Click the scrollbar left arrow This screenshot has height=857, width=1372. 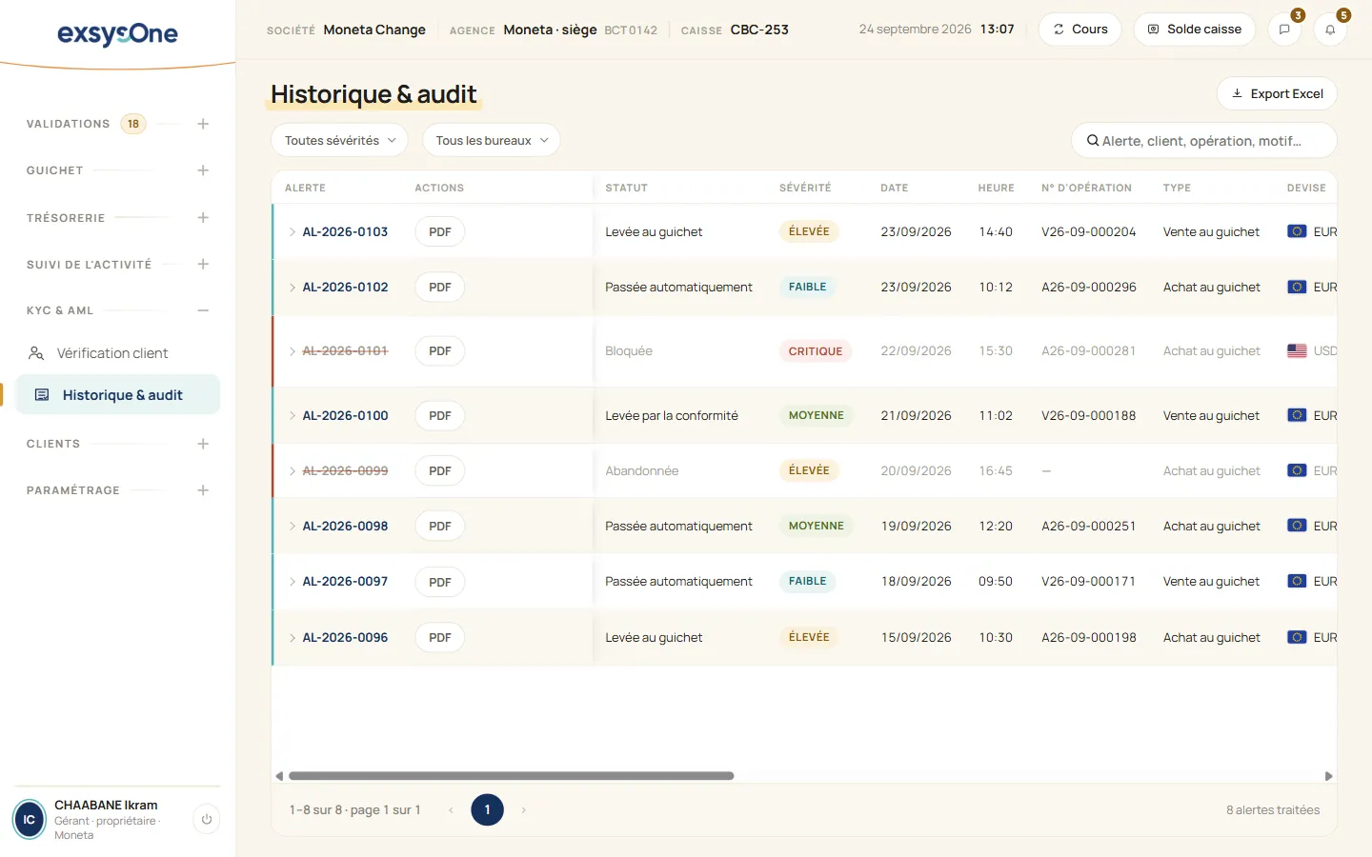pos(279,776)
